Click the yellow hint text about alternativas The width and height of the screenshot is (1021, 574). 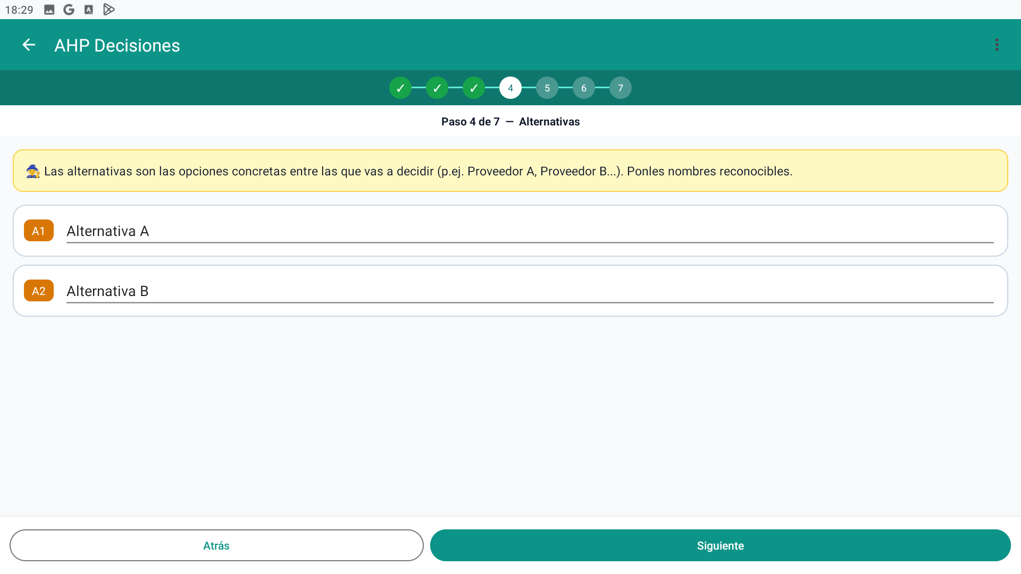click(x=418, y=171)
